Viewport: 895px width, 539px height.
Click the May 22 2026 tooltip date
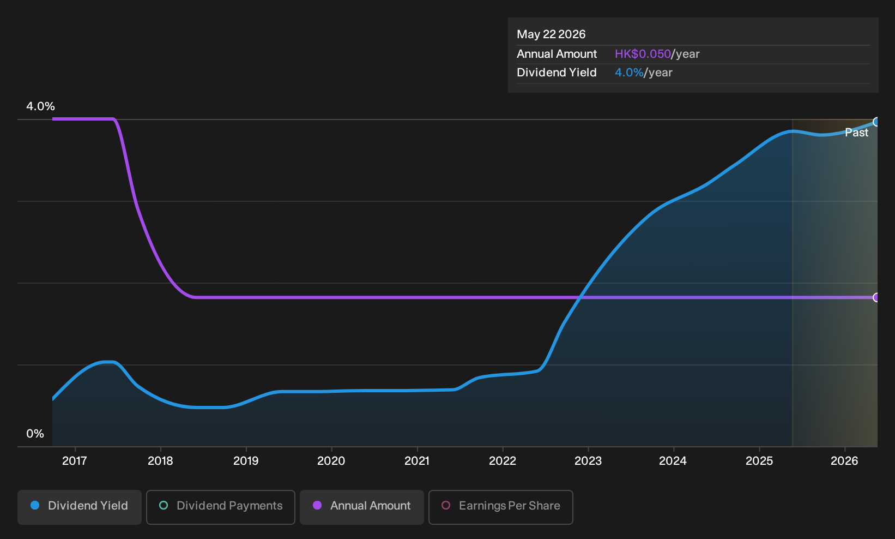[x=551, y=34]
